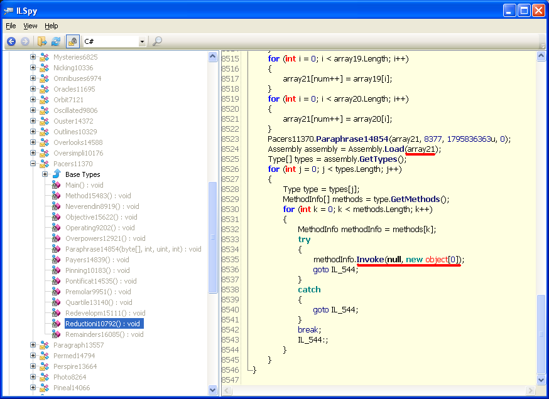The image size is (549, 399).
Task: Select Redevelopm15111() : void method
Action: pyautogui.click(x=106, y=313)
